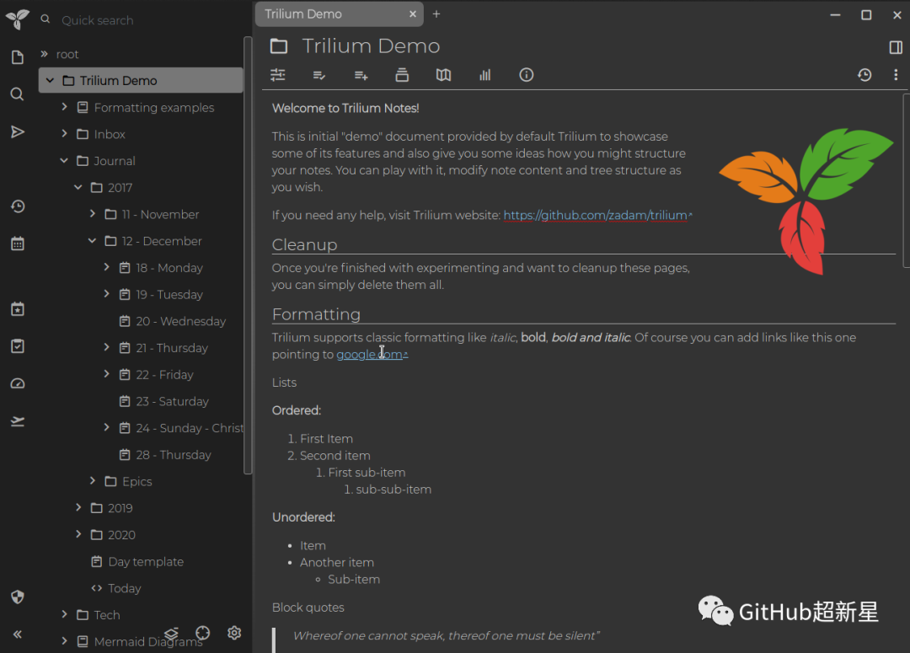This screenshot has height=653, width=910.
Task: Open the calendar icon in the sidebar
Action: [18, 244]
